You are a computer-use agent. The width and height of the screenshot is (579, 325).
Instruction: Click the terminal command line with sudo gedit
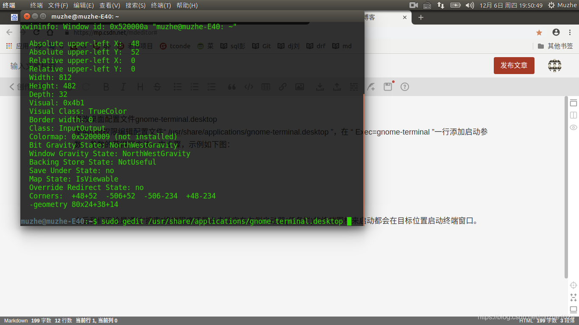click(x=186, y=221)
